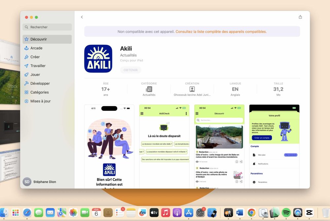Open the Arcade section

click(47, 48)
